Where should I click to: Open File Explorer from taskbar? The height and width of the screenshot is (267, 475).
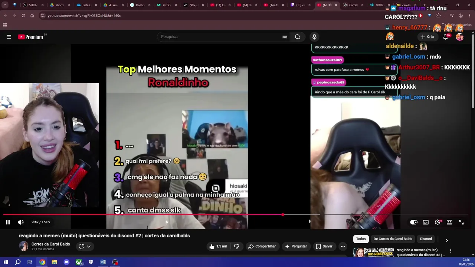[x=54, y=262]
